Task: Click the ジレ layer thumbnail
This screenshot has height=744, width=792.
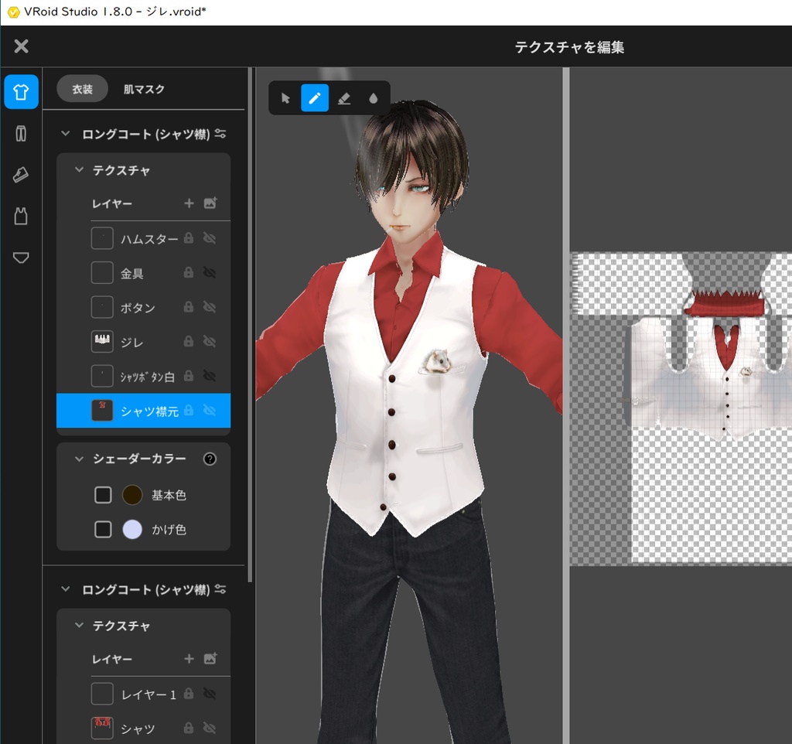Action: [x=102, y=341]
